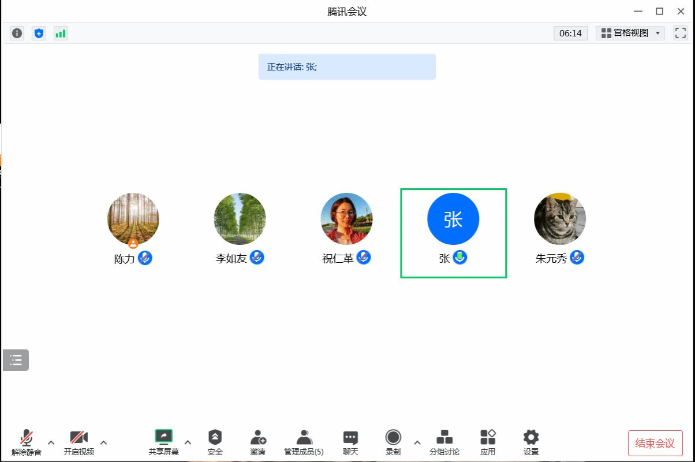The width and height of the screenshot is (695, 462).
Task: Expand recording options arrow beside 录制
Action: 417,443
